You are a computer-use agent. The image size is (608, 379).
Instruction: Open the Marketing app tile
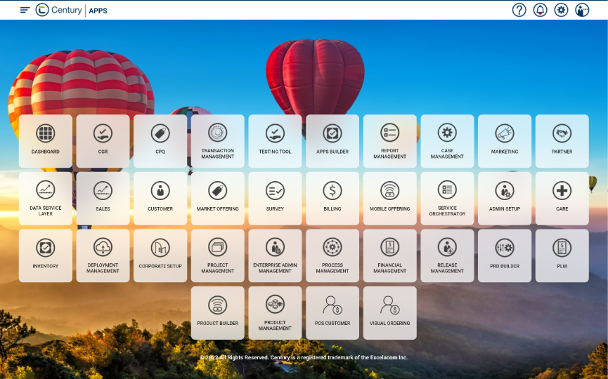click(x=505, y=141)
